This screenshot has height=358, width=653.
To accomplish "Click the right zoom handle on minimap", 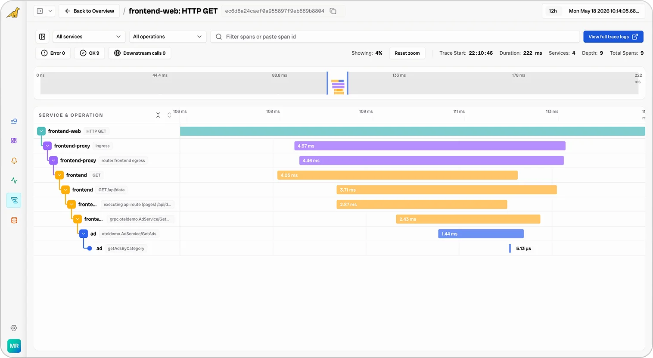I will click(x=348, y=83).
